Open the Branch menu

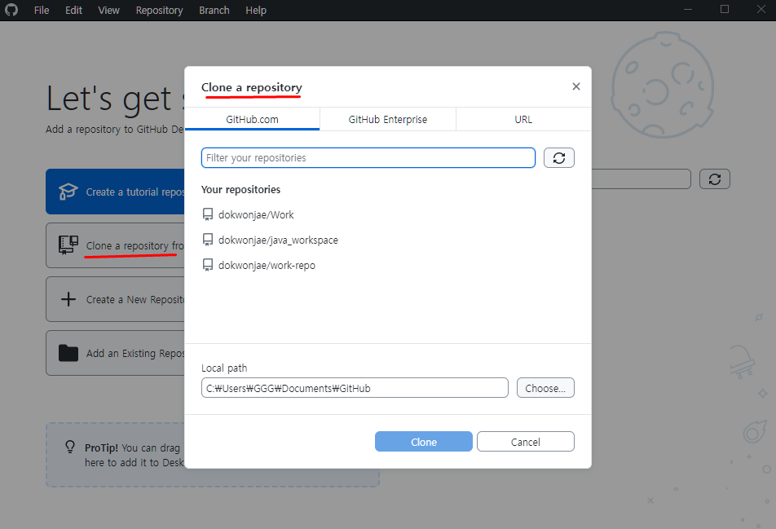tap(214, 11)
